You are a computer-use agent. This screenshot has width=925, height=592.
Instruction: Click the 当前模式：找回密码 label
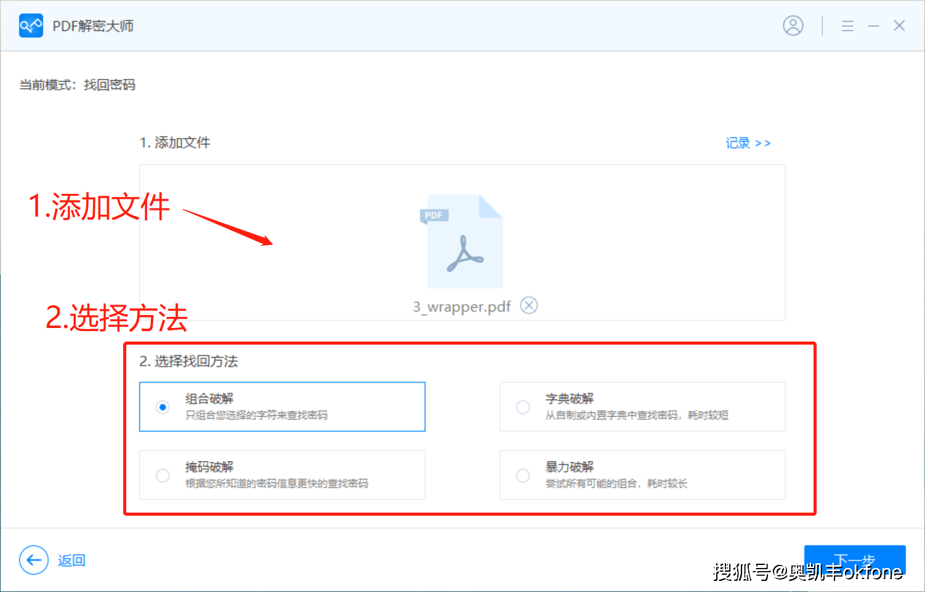pos(78,85)
